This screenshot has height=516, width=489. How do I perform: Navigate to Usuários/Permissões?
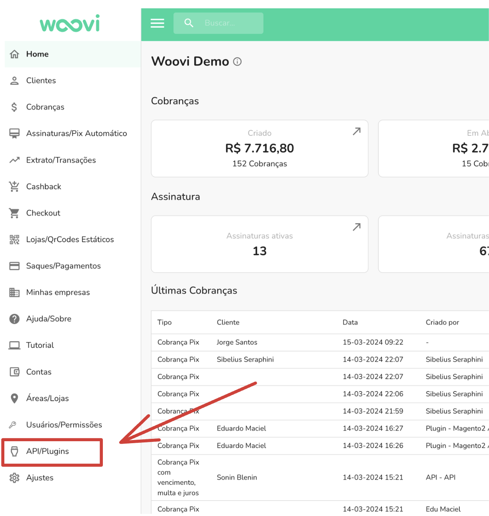(x=64, y=425)
